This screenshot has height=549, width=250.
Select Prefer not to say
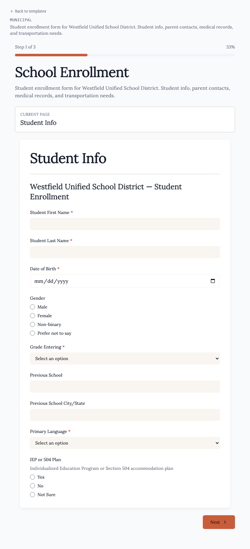32,333
